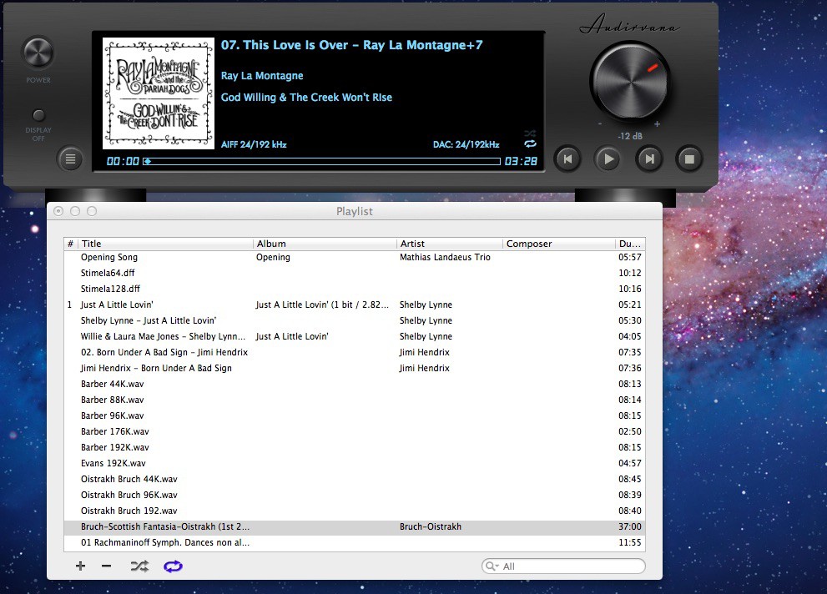
Task: Click the 'Mathias Landaeus Trio' artist cell
Action: (x=445, y=257)
